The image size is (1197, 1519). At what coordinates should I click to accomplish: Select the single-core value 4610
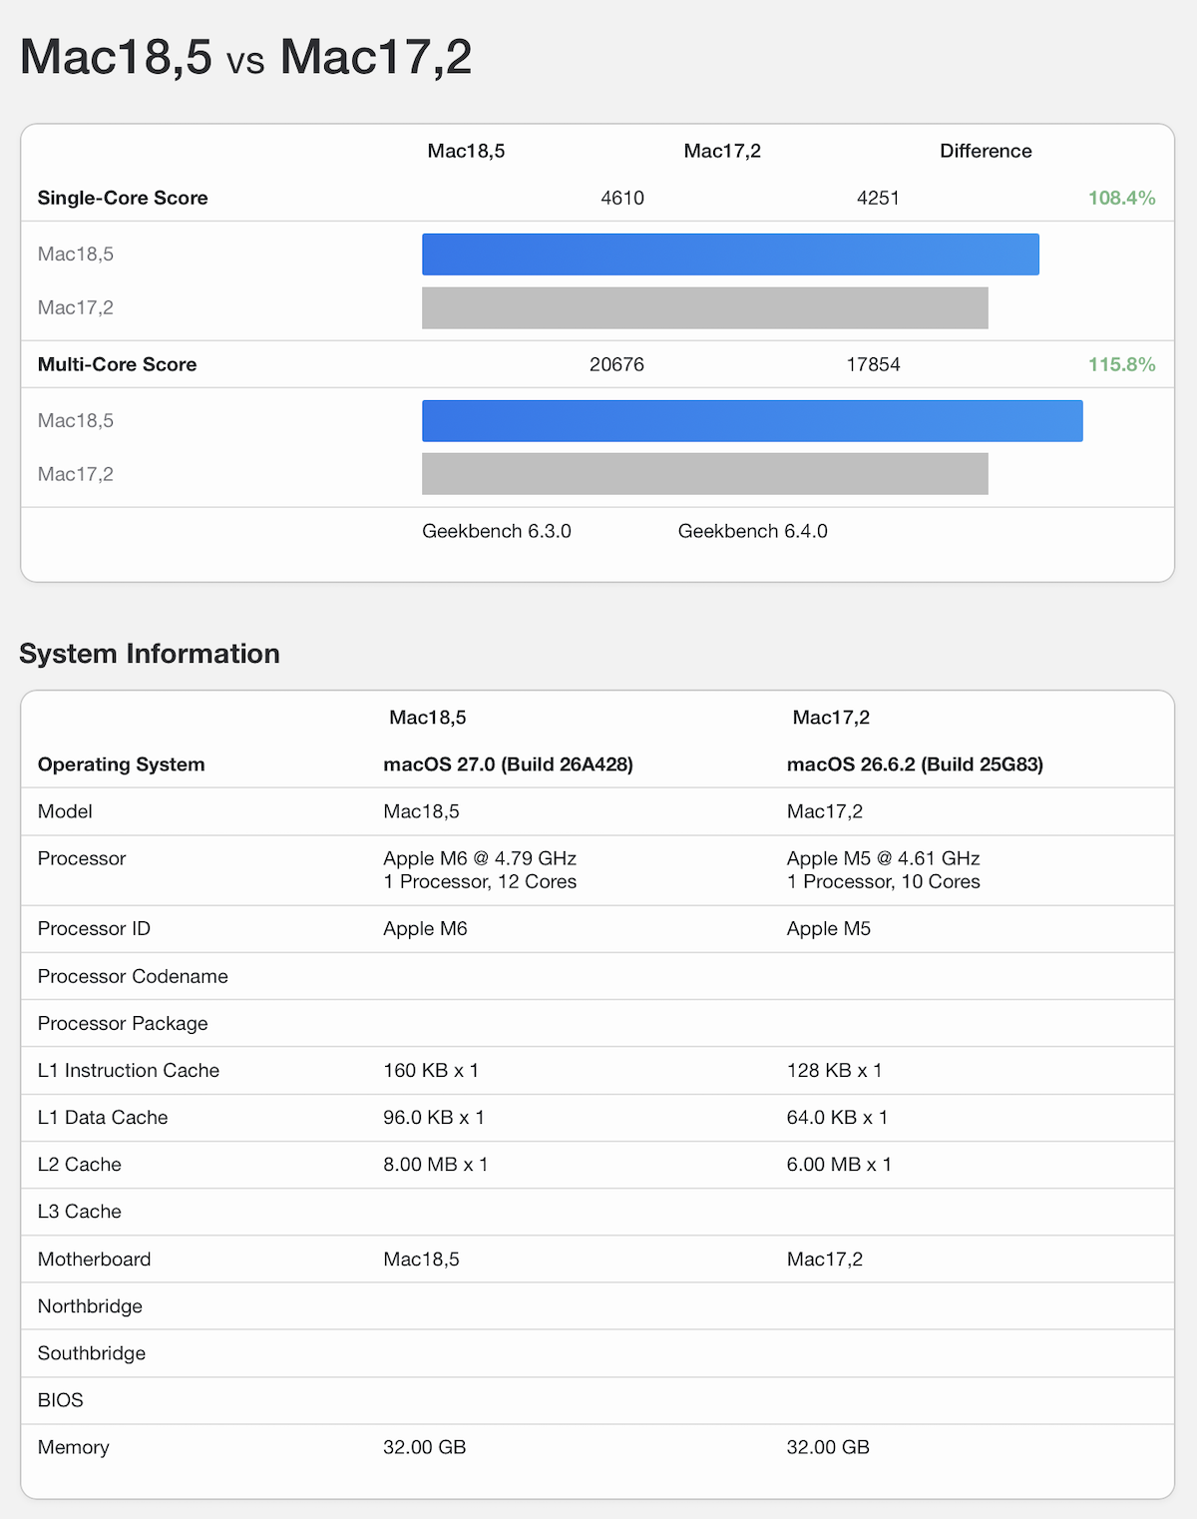pos(622,198)
